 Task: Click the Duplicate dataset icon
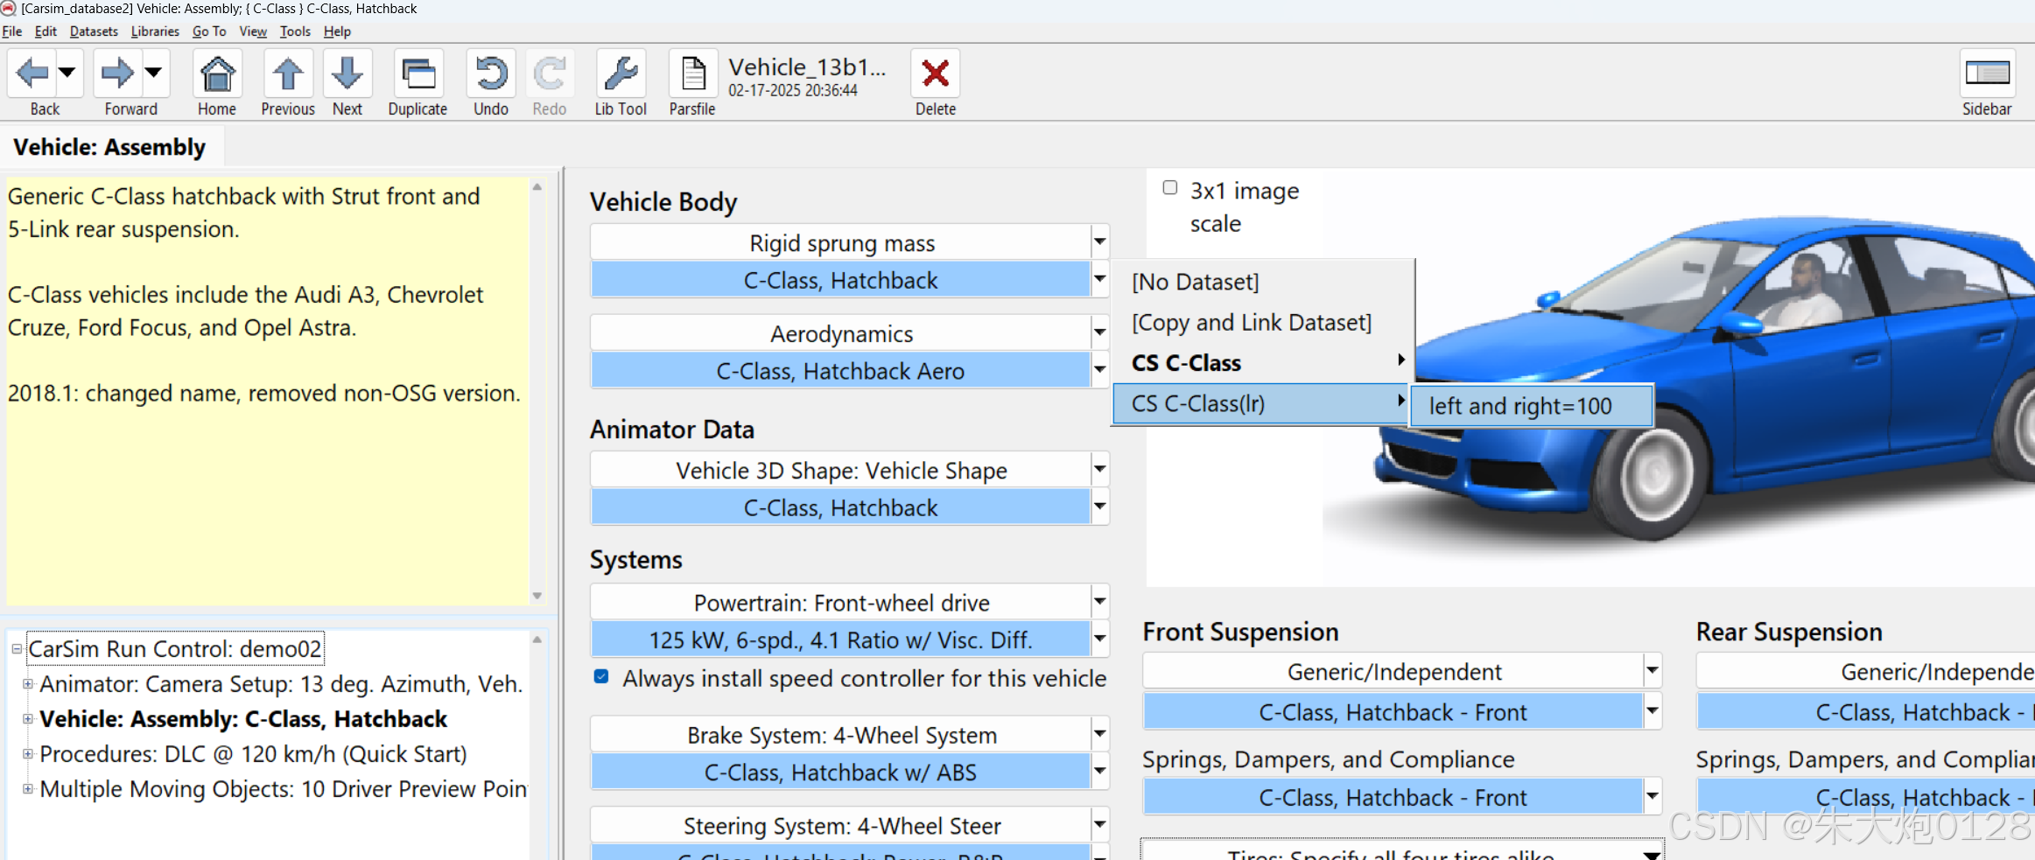(x=418, y=73)
